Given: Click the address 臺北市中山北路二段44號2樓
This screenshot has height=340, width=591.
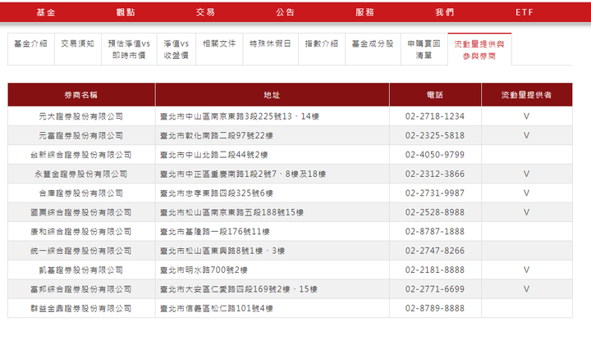Looking at the screenshot, I should click(x=213, y=155).
